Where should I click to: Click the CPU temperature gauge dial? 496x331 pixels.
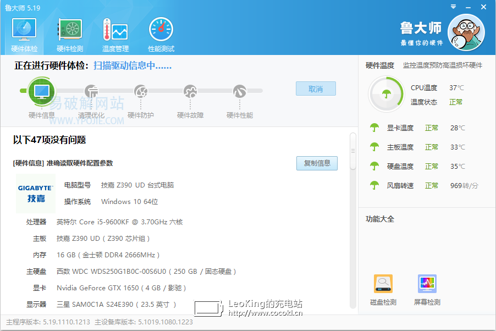coord(386,94)
